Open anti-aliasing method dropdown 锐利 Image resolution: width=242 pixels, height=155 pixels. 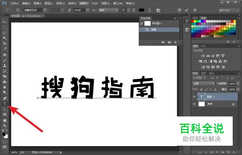[x=108, y=10]
